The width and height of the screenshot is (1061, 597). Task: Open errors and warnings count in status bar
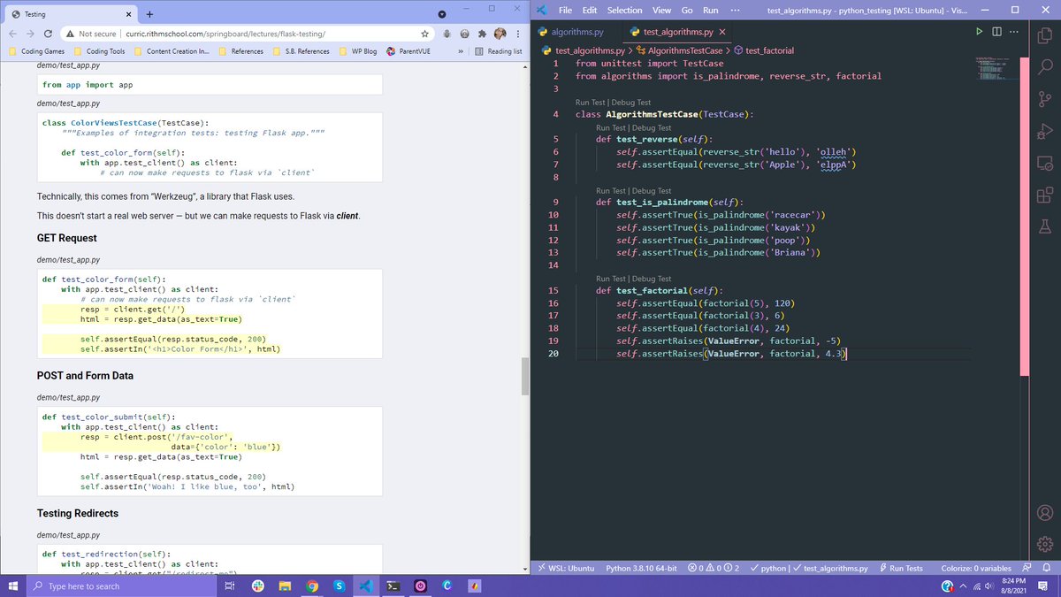[x=713, y=568]
